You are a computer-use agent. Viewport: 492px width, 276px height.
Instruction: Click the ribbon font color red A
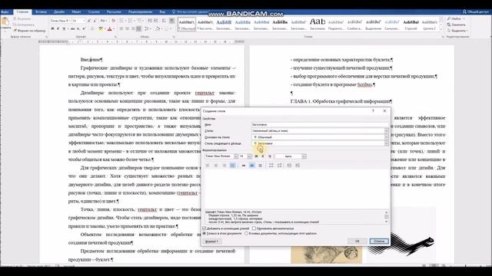point(109,29)
